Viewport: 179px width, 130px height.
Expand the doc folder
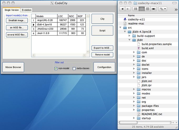point(134,60)
